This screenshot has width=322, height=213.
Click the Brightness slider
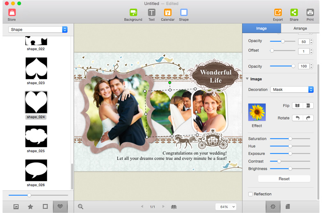pos(290,169)
